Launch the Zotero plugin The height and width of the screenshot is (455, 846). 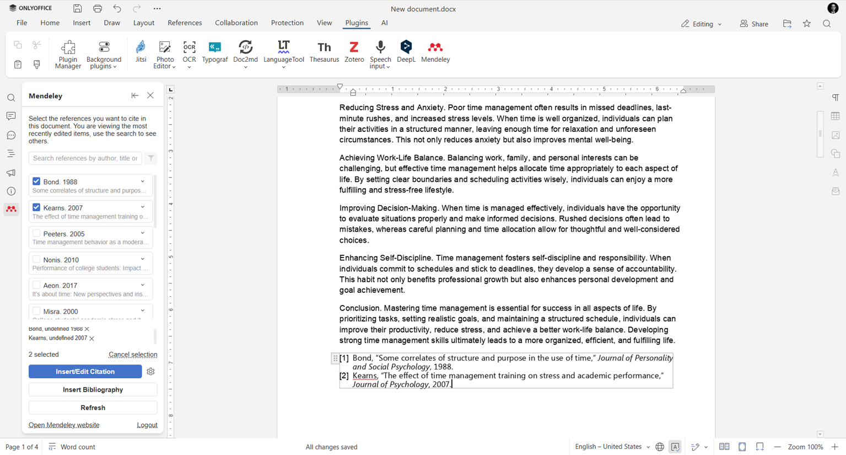[x=354, y=52]
